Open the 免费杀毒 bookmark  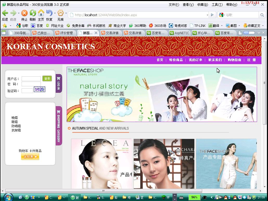click(75, 26)
